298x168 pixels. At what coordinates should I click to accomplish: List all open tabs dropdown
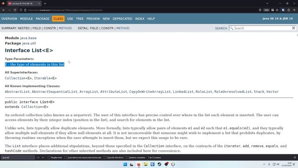tap(267, 3)
